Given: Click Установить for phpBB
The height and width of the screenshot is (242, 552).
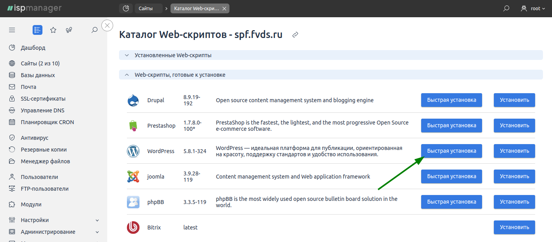Looking at the screenshot, I should [x=514, y=202].
